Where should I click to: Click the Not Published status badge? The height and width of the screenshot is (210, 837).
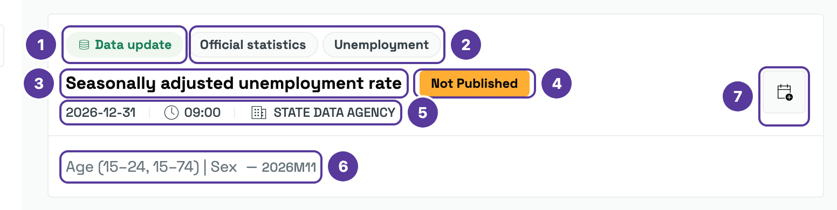[475, 83]
